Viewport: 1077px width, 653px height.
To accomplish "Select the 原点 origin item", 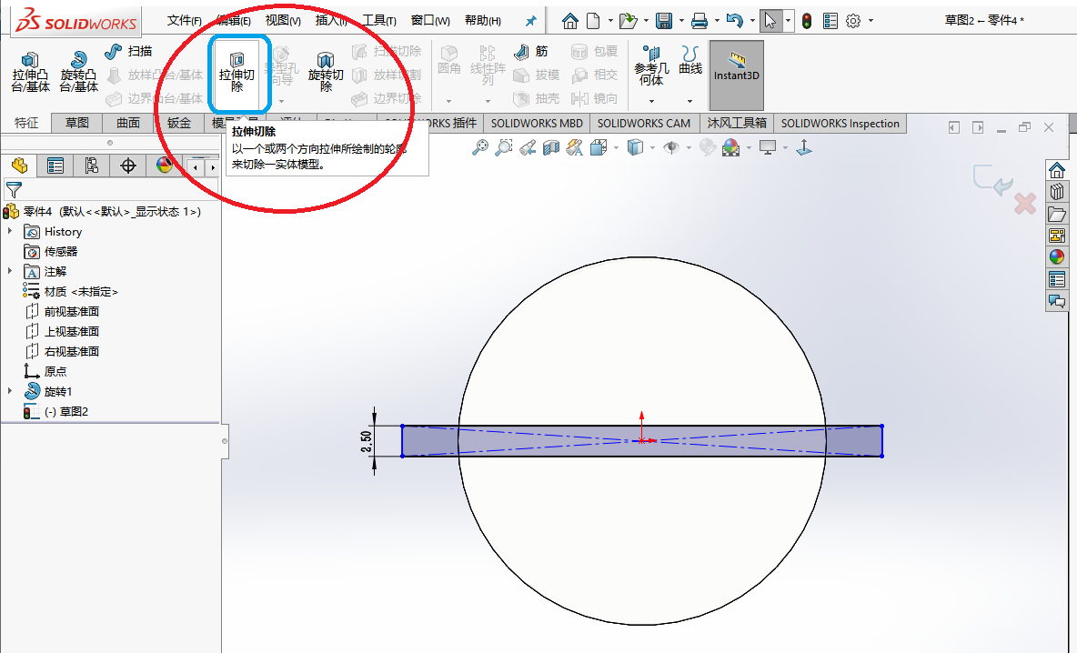I will pyautogui.click(x=55, y=371).
